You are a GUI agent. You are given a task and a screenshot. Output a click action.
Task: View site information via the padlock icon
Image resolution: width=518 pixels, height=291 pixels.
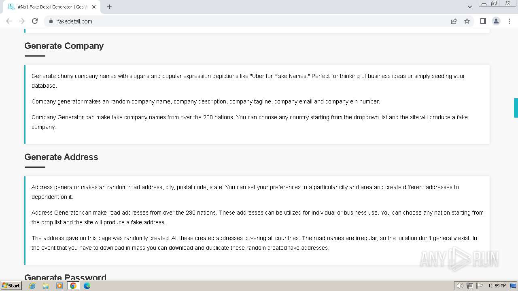coord(51,21)
